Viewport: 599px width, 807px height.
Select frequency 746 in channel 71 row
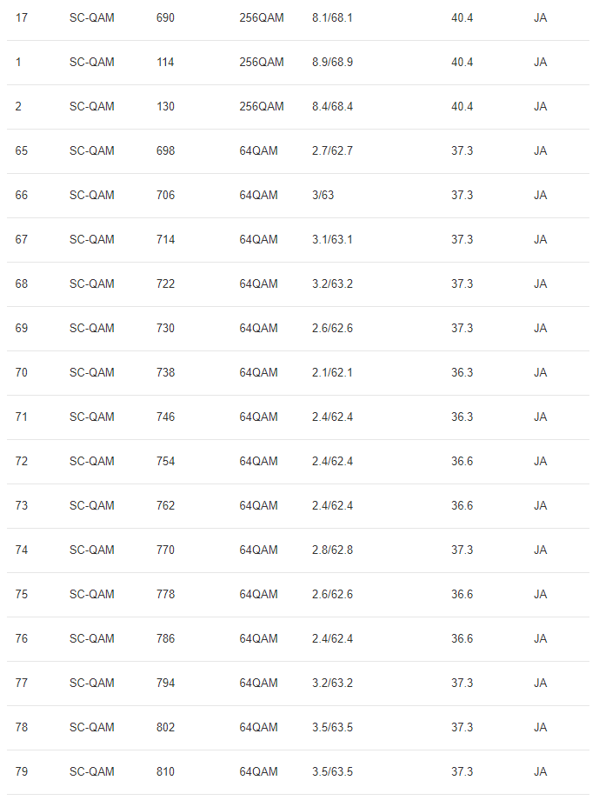pyautogui.click(x=165, y=417)
